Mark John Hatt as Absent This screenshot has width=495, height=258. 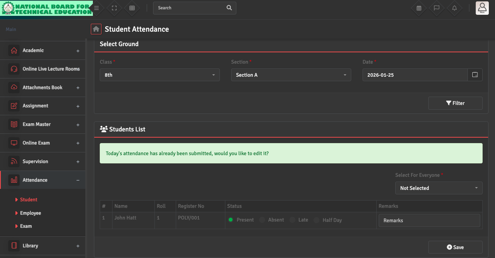tap(262, 220)
